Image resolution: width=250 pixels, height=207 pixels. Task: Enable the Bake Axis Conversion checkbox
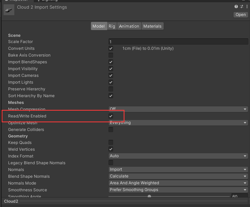tap(111, 55)
